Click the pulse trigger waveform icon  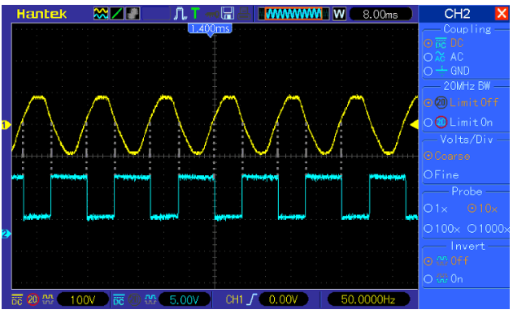pyautogui.click(x=180, y=14)
